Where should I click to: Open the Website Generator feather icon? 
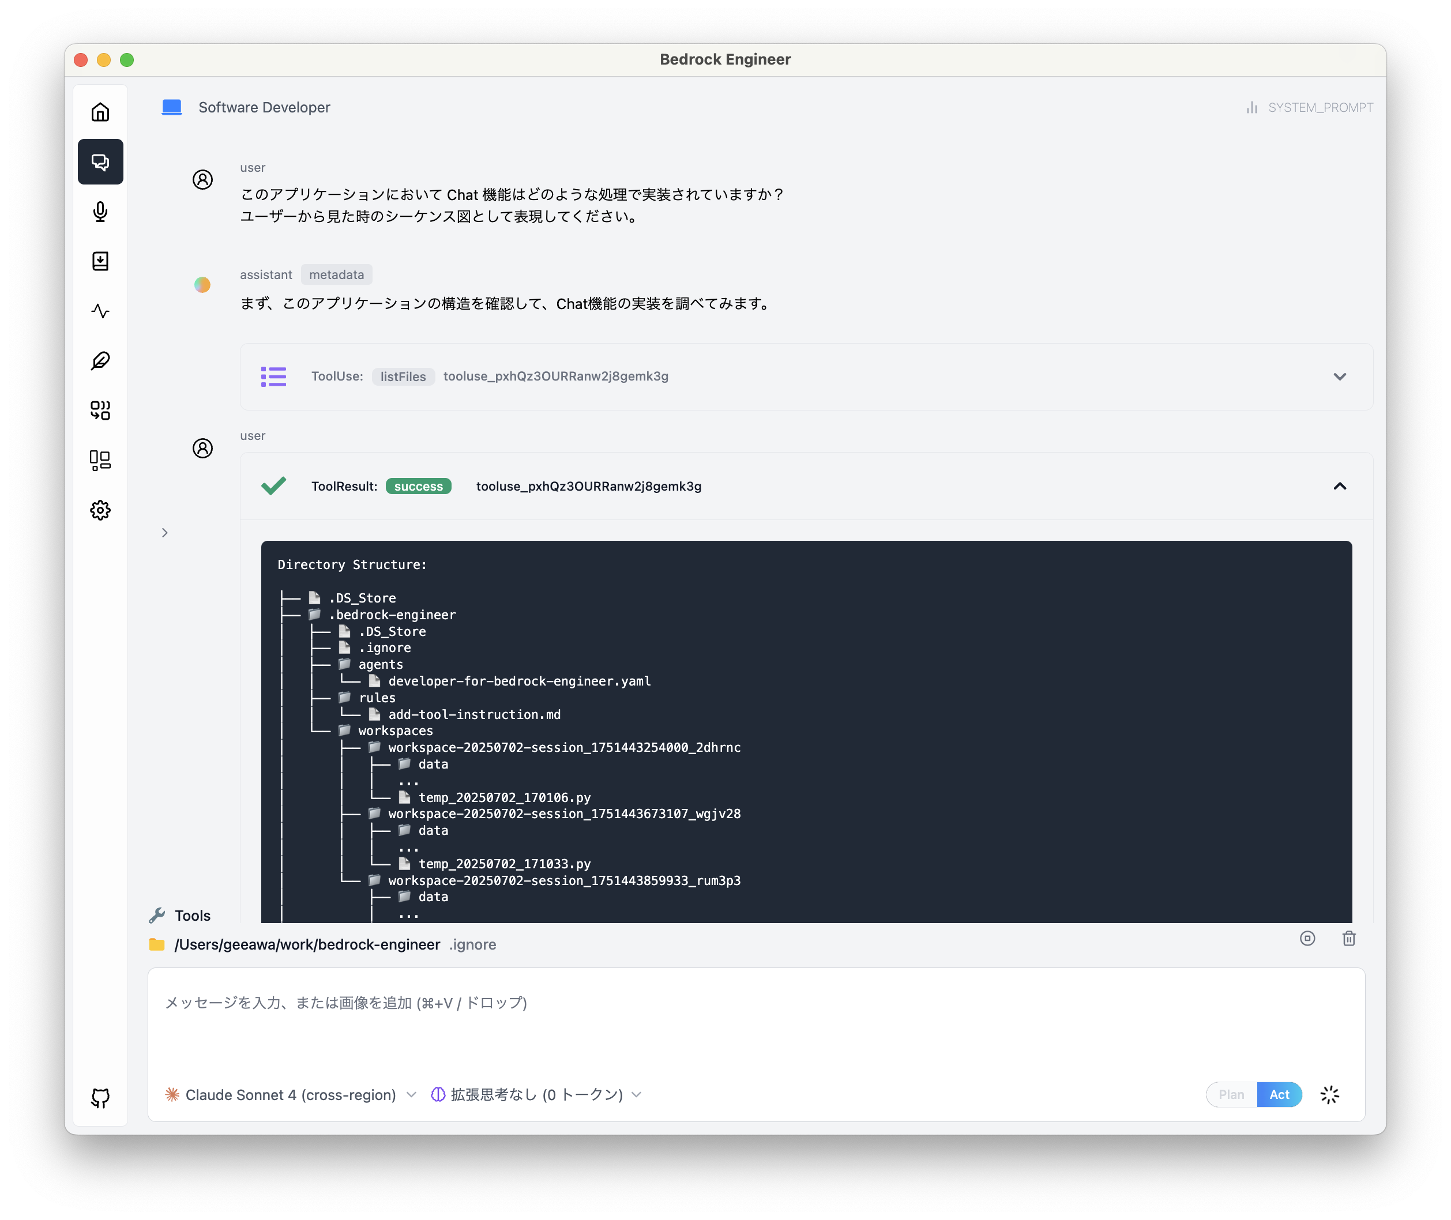(x=100, y=360)
